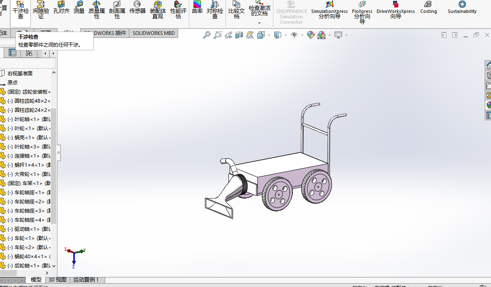Click the View Settings monitor icon
491x287 pixels.
[338, 35]
